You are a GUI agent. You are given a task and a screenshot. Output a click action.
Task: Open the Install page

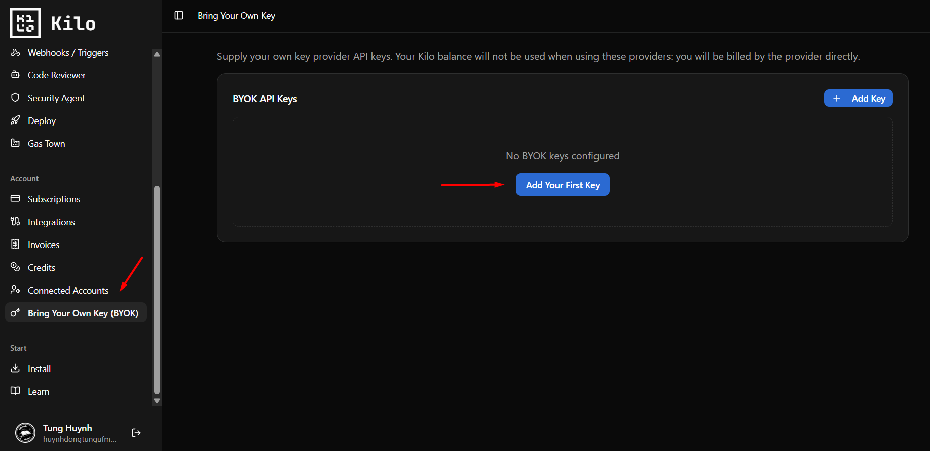coord(76,369)
